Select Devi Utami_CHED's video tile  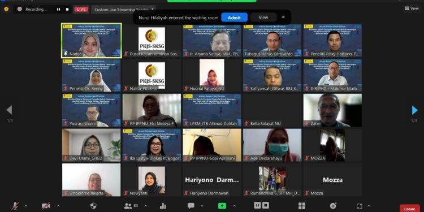pyautogui.click(x=92, y=145)
